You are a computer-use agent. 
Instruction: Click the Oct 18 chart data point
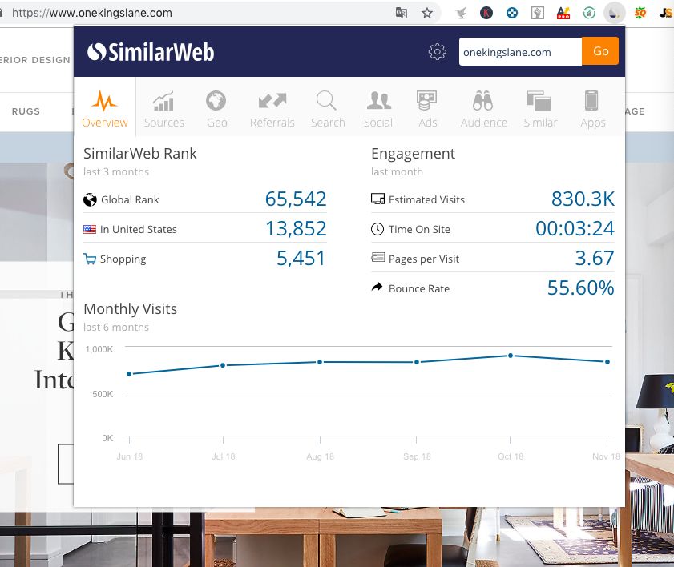[511, 356]
